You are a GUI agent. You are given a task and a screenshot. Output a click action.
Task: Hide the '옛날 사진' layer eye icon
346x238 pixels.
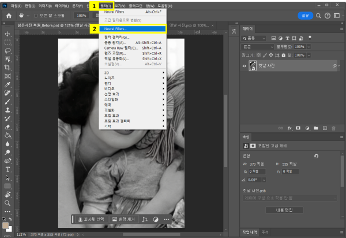245,66
